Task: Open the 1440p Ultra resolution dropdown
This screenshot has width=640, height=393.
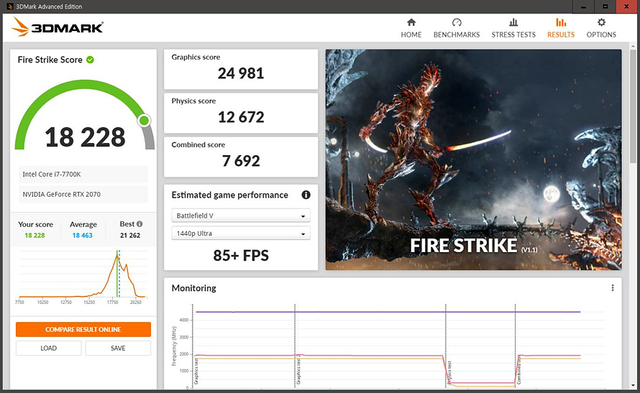Action: point(241,234)
